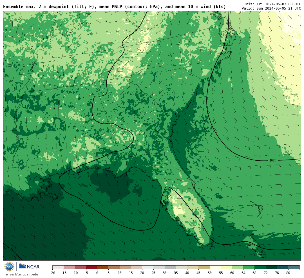
Task: Click the NCAR logo
Action: pos(29,266)
